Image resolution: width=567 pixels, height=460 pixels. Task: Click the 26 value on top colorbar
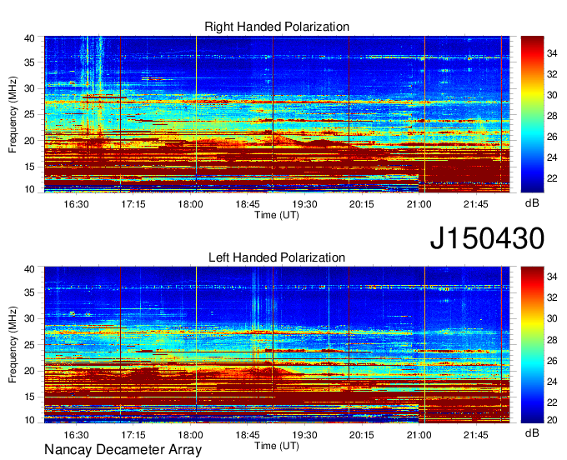(x=552, y=137)
